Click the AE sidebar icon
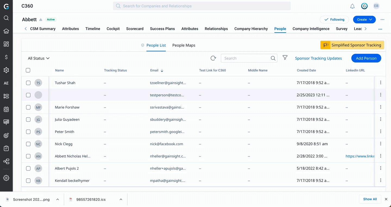 pyautogui.click(x=6, y=83)
